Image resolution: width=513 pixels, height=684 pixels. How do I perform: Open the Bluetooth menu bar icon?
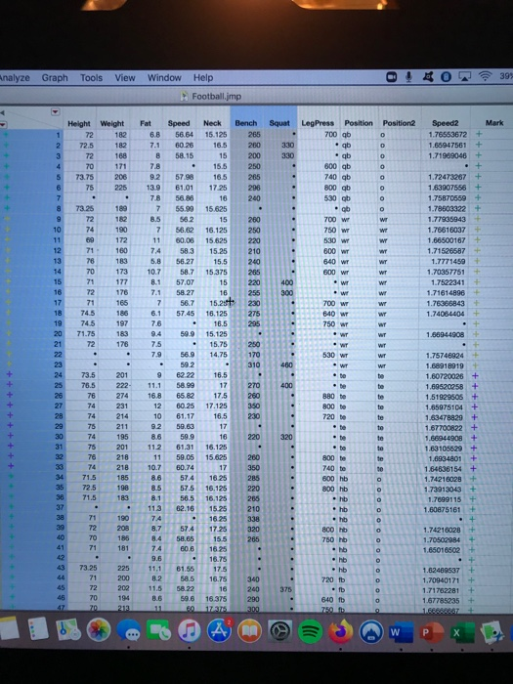[x=446, y=77]
